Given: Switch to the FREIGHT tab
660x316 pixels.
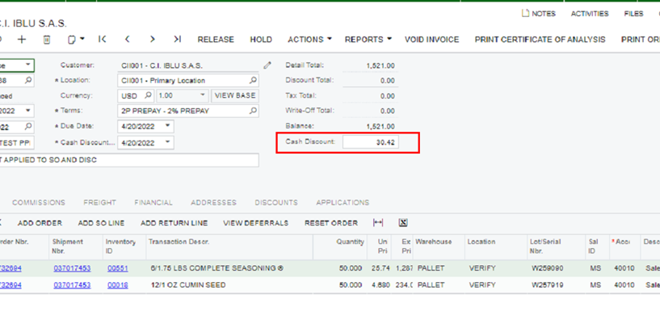Looking at the screenshot, I should (99, 203).
